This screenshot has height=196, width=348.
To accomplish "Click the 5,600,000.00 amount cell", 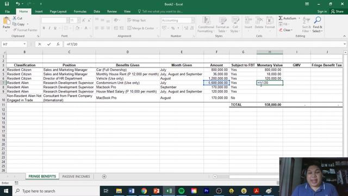I will [216, 83].
